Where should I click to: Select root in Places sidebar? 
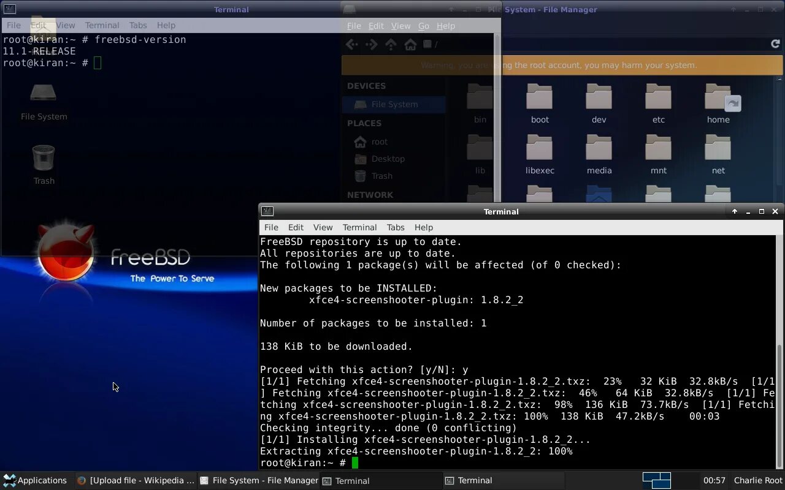pos(394,141)
